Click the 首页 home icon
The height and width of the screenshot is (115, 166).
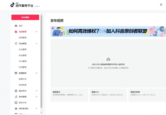tap(16, 26)
